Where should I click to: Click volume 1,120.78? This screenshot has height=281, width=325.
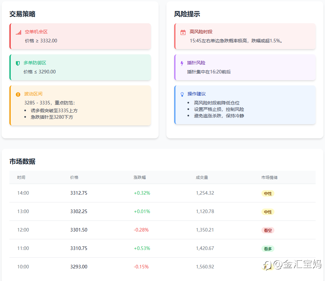tap(205, 211)
